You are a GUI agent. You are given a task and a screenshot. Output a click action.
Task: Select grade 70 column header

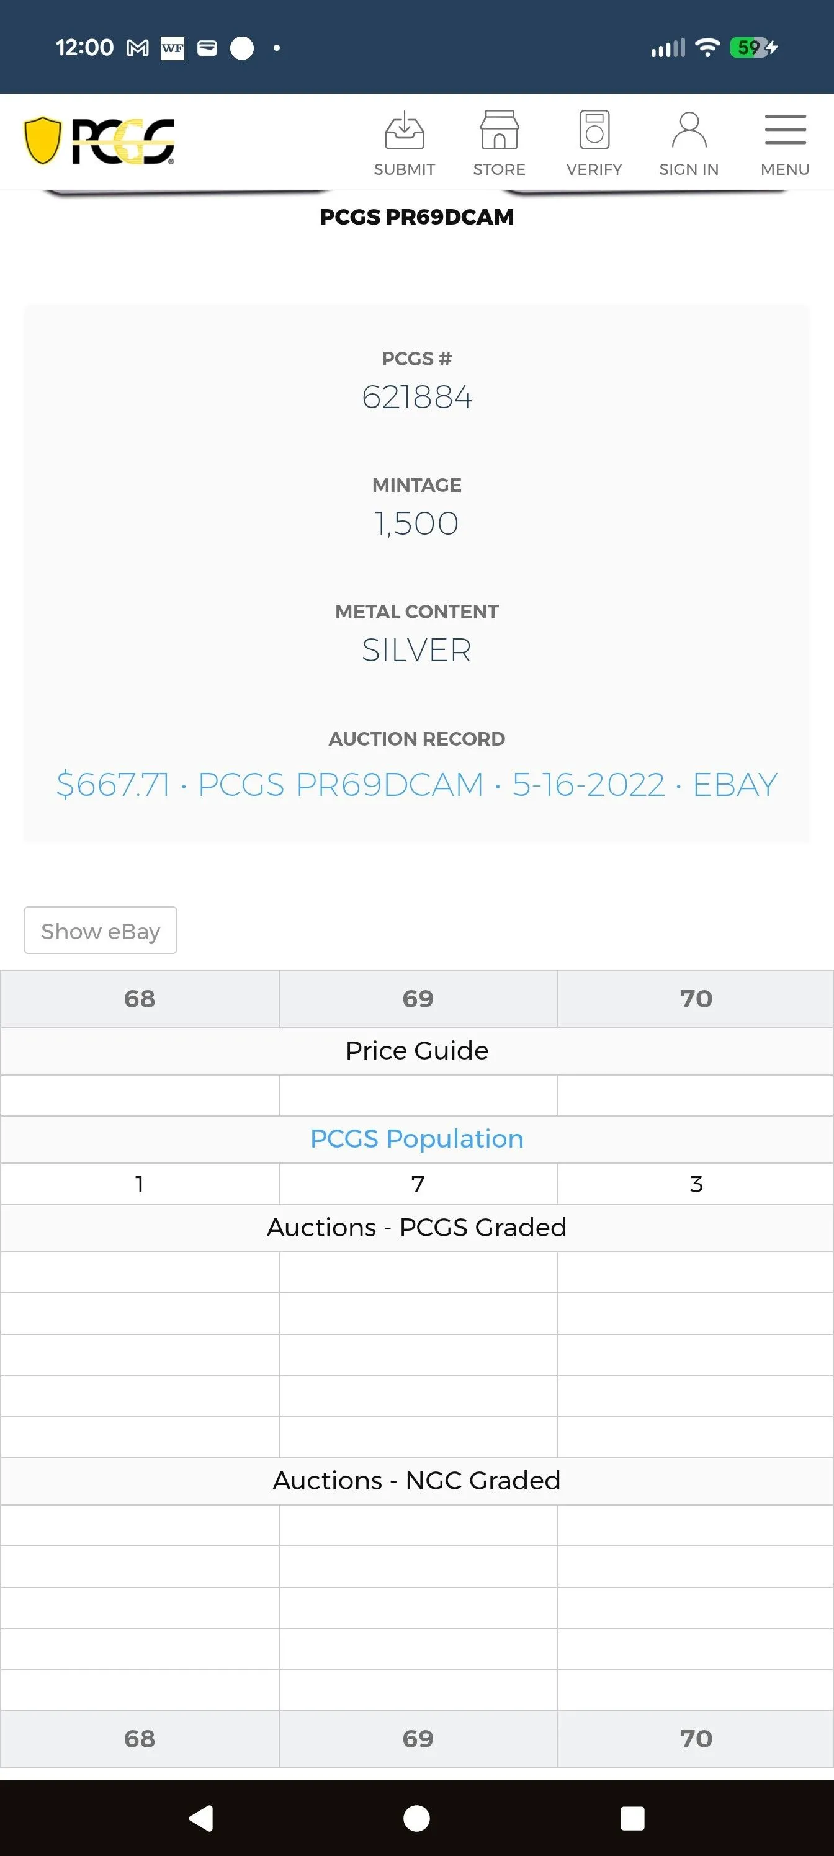(x=696, y=999)
